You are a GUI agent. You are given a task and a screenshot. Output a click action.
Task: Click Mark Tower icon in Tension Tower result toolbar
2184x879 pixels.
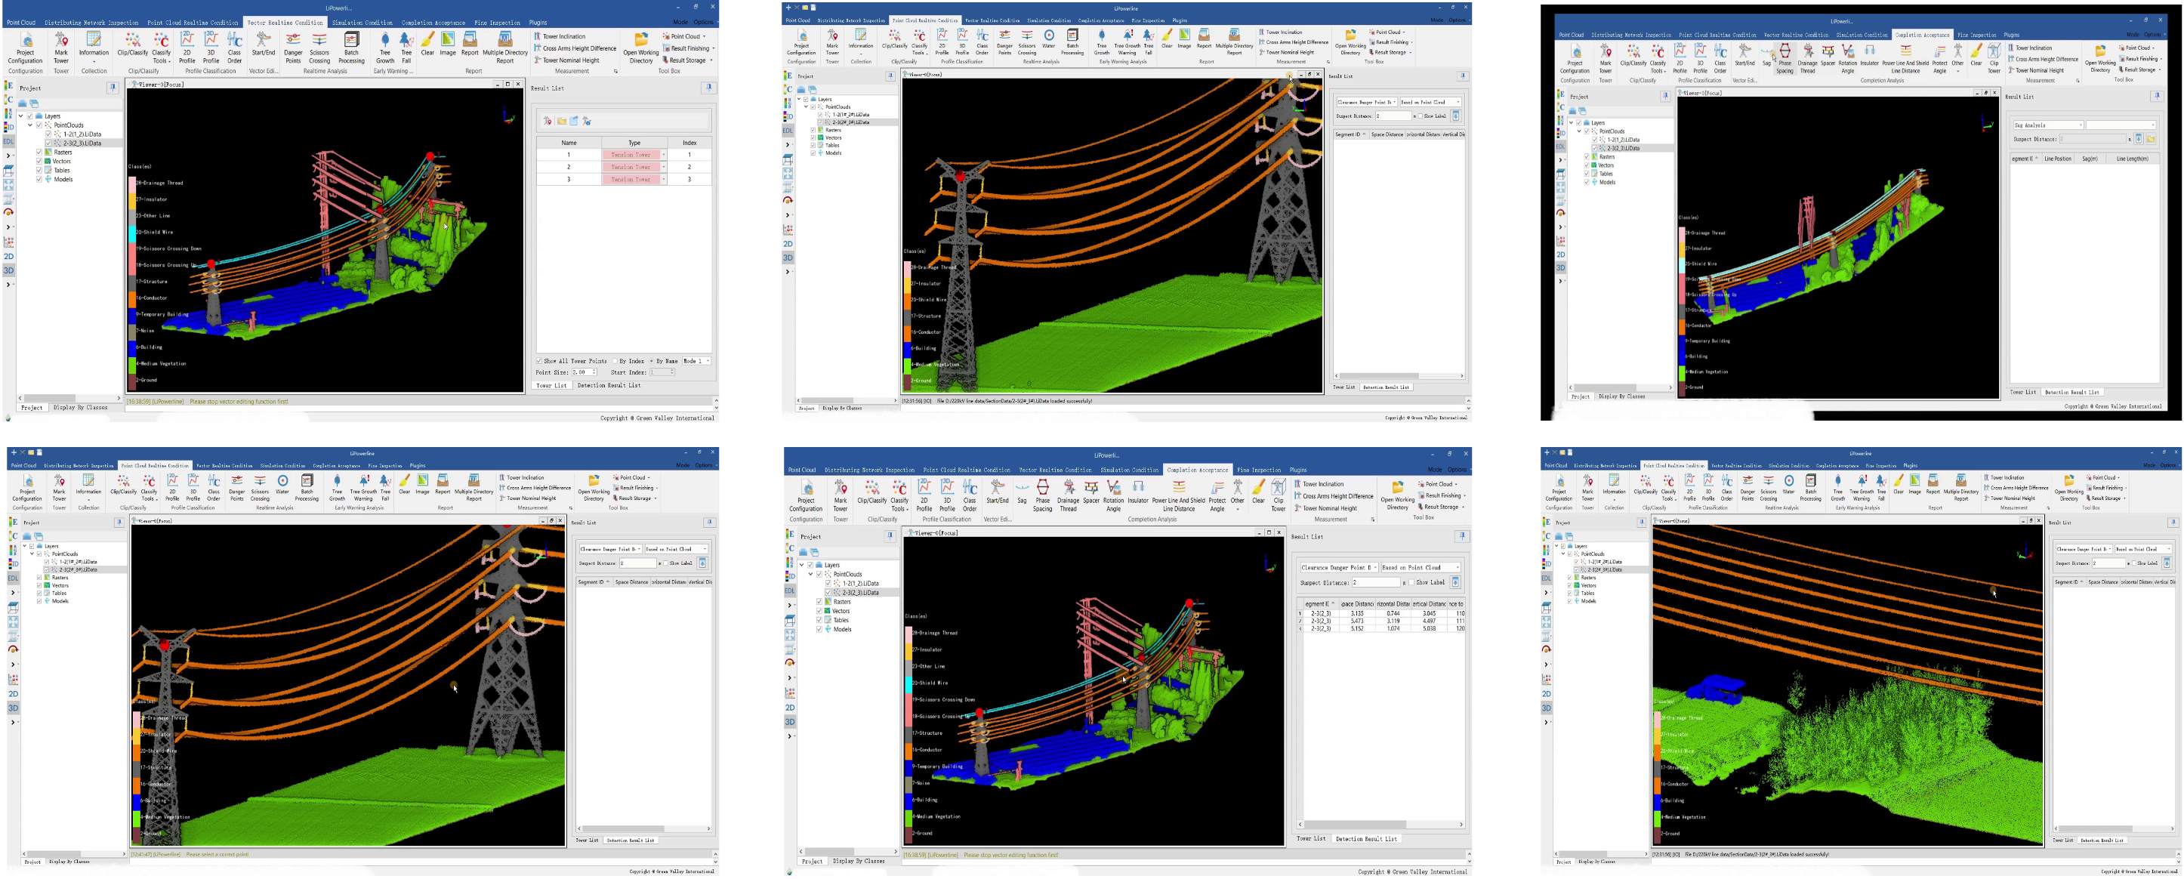coord(548,122)
